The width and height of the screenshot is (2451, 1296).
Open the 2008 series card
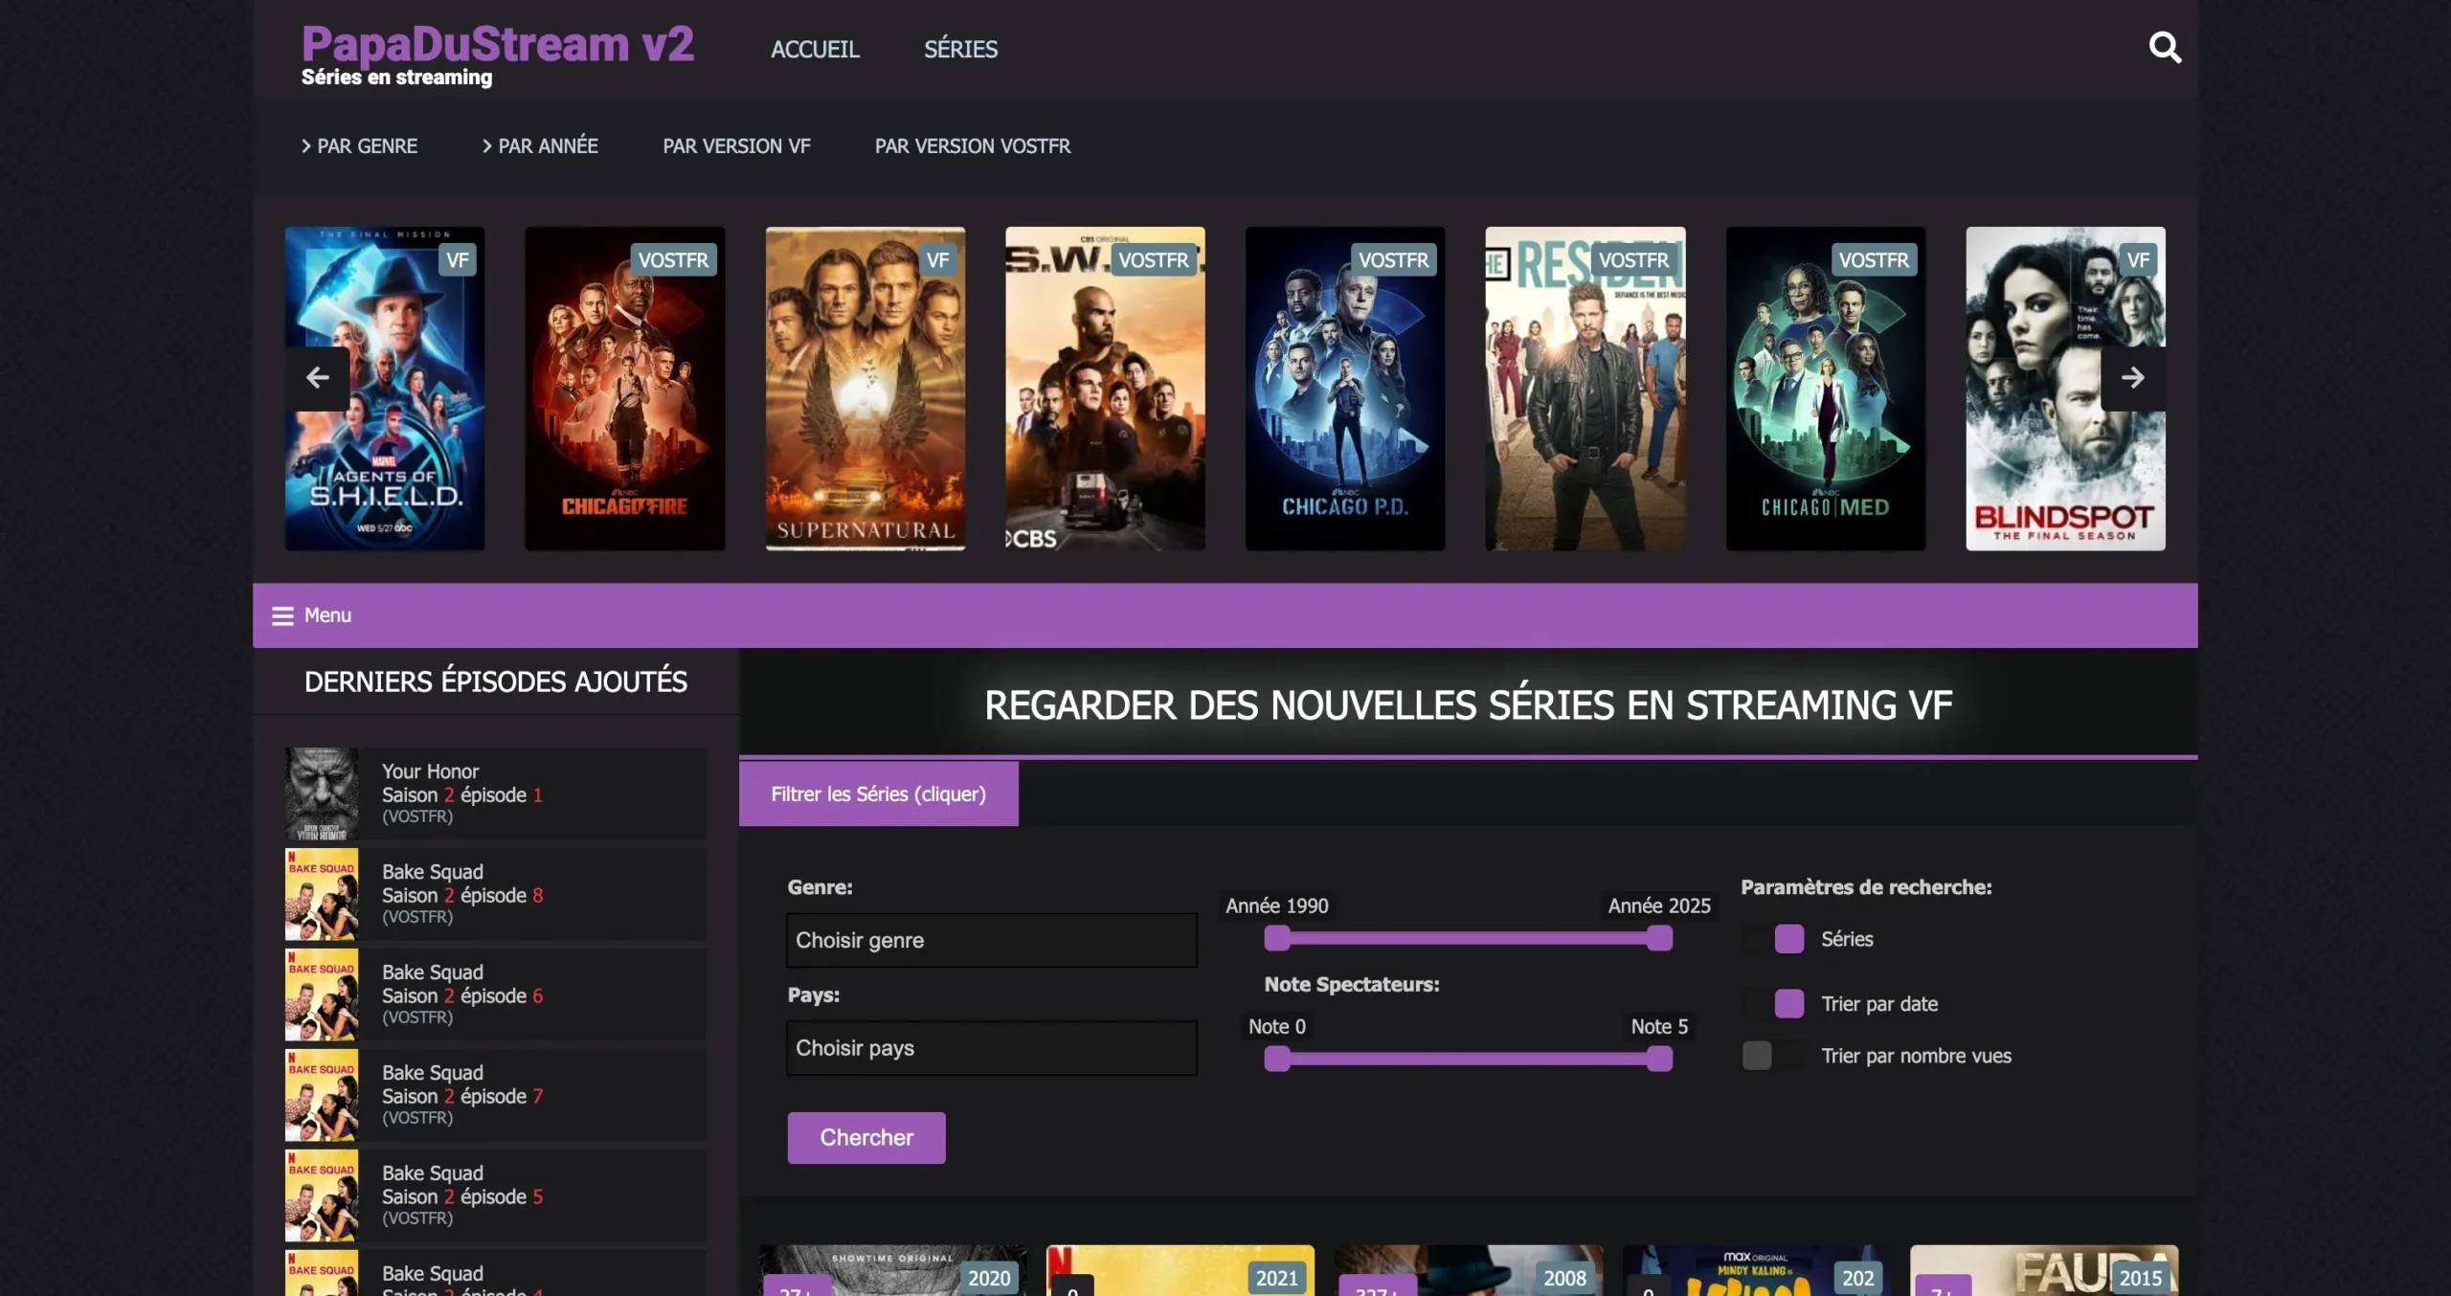click(x=1469, y=1271)
